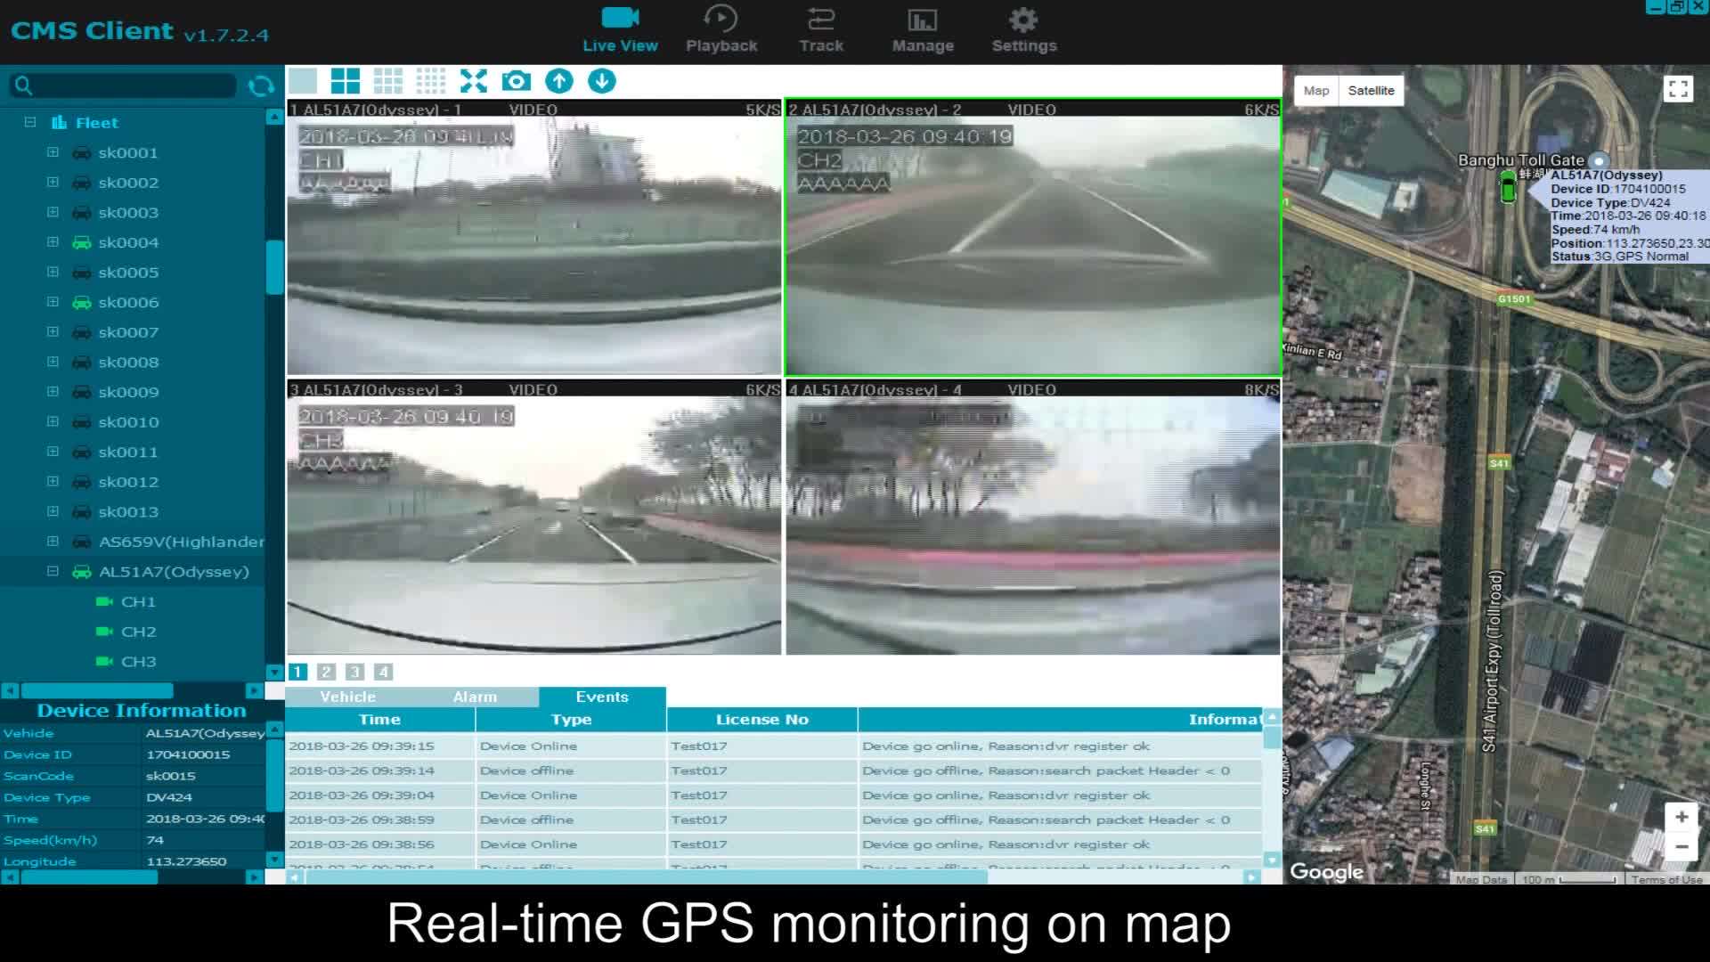Screen dimensions: 1710x962
Task: Open the Playback tab
Action: point(721,30)
